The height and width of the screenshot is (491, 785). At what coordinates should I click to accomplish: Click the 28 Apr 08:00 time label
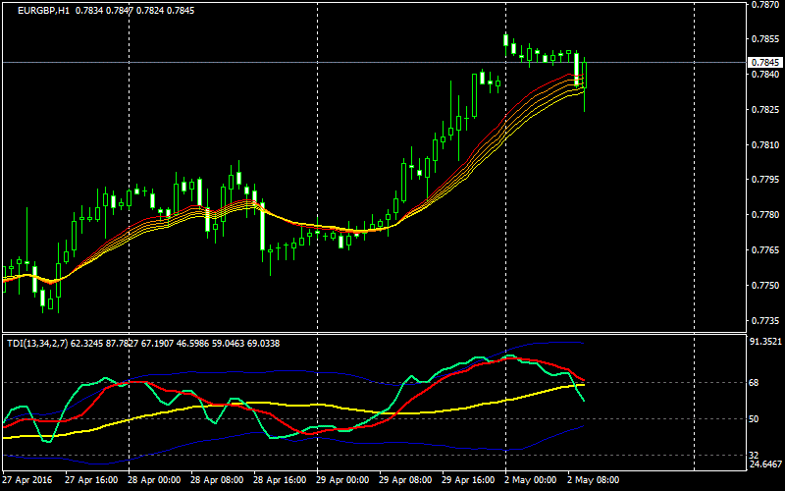(x=217, y=480)
